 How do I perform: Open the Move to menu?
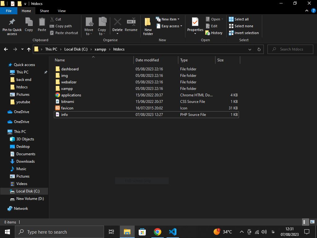pyautogui.click(x=89, y=26)
